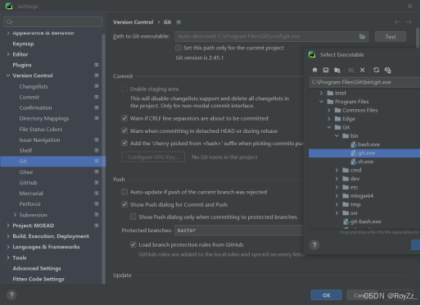This screenshot has height=306, width=421.
Task: Click the help question mark in Settings window
Action: (11, 295)
